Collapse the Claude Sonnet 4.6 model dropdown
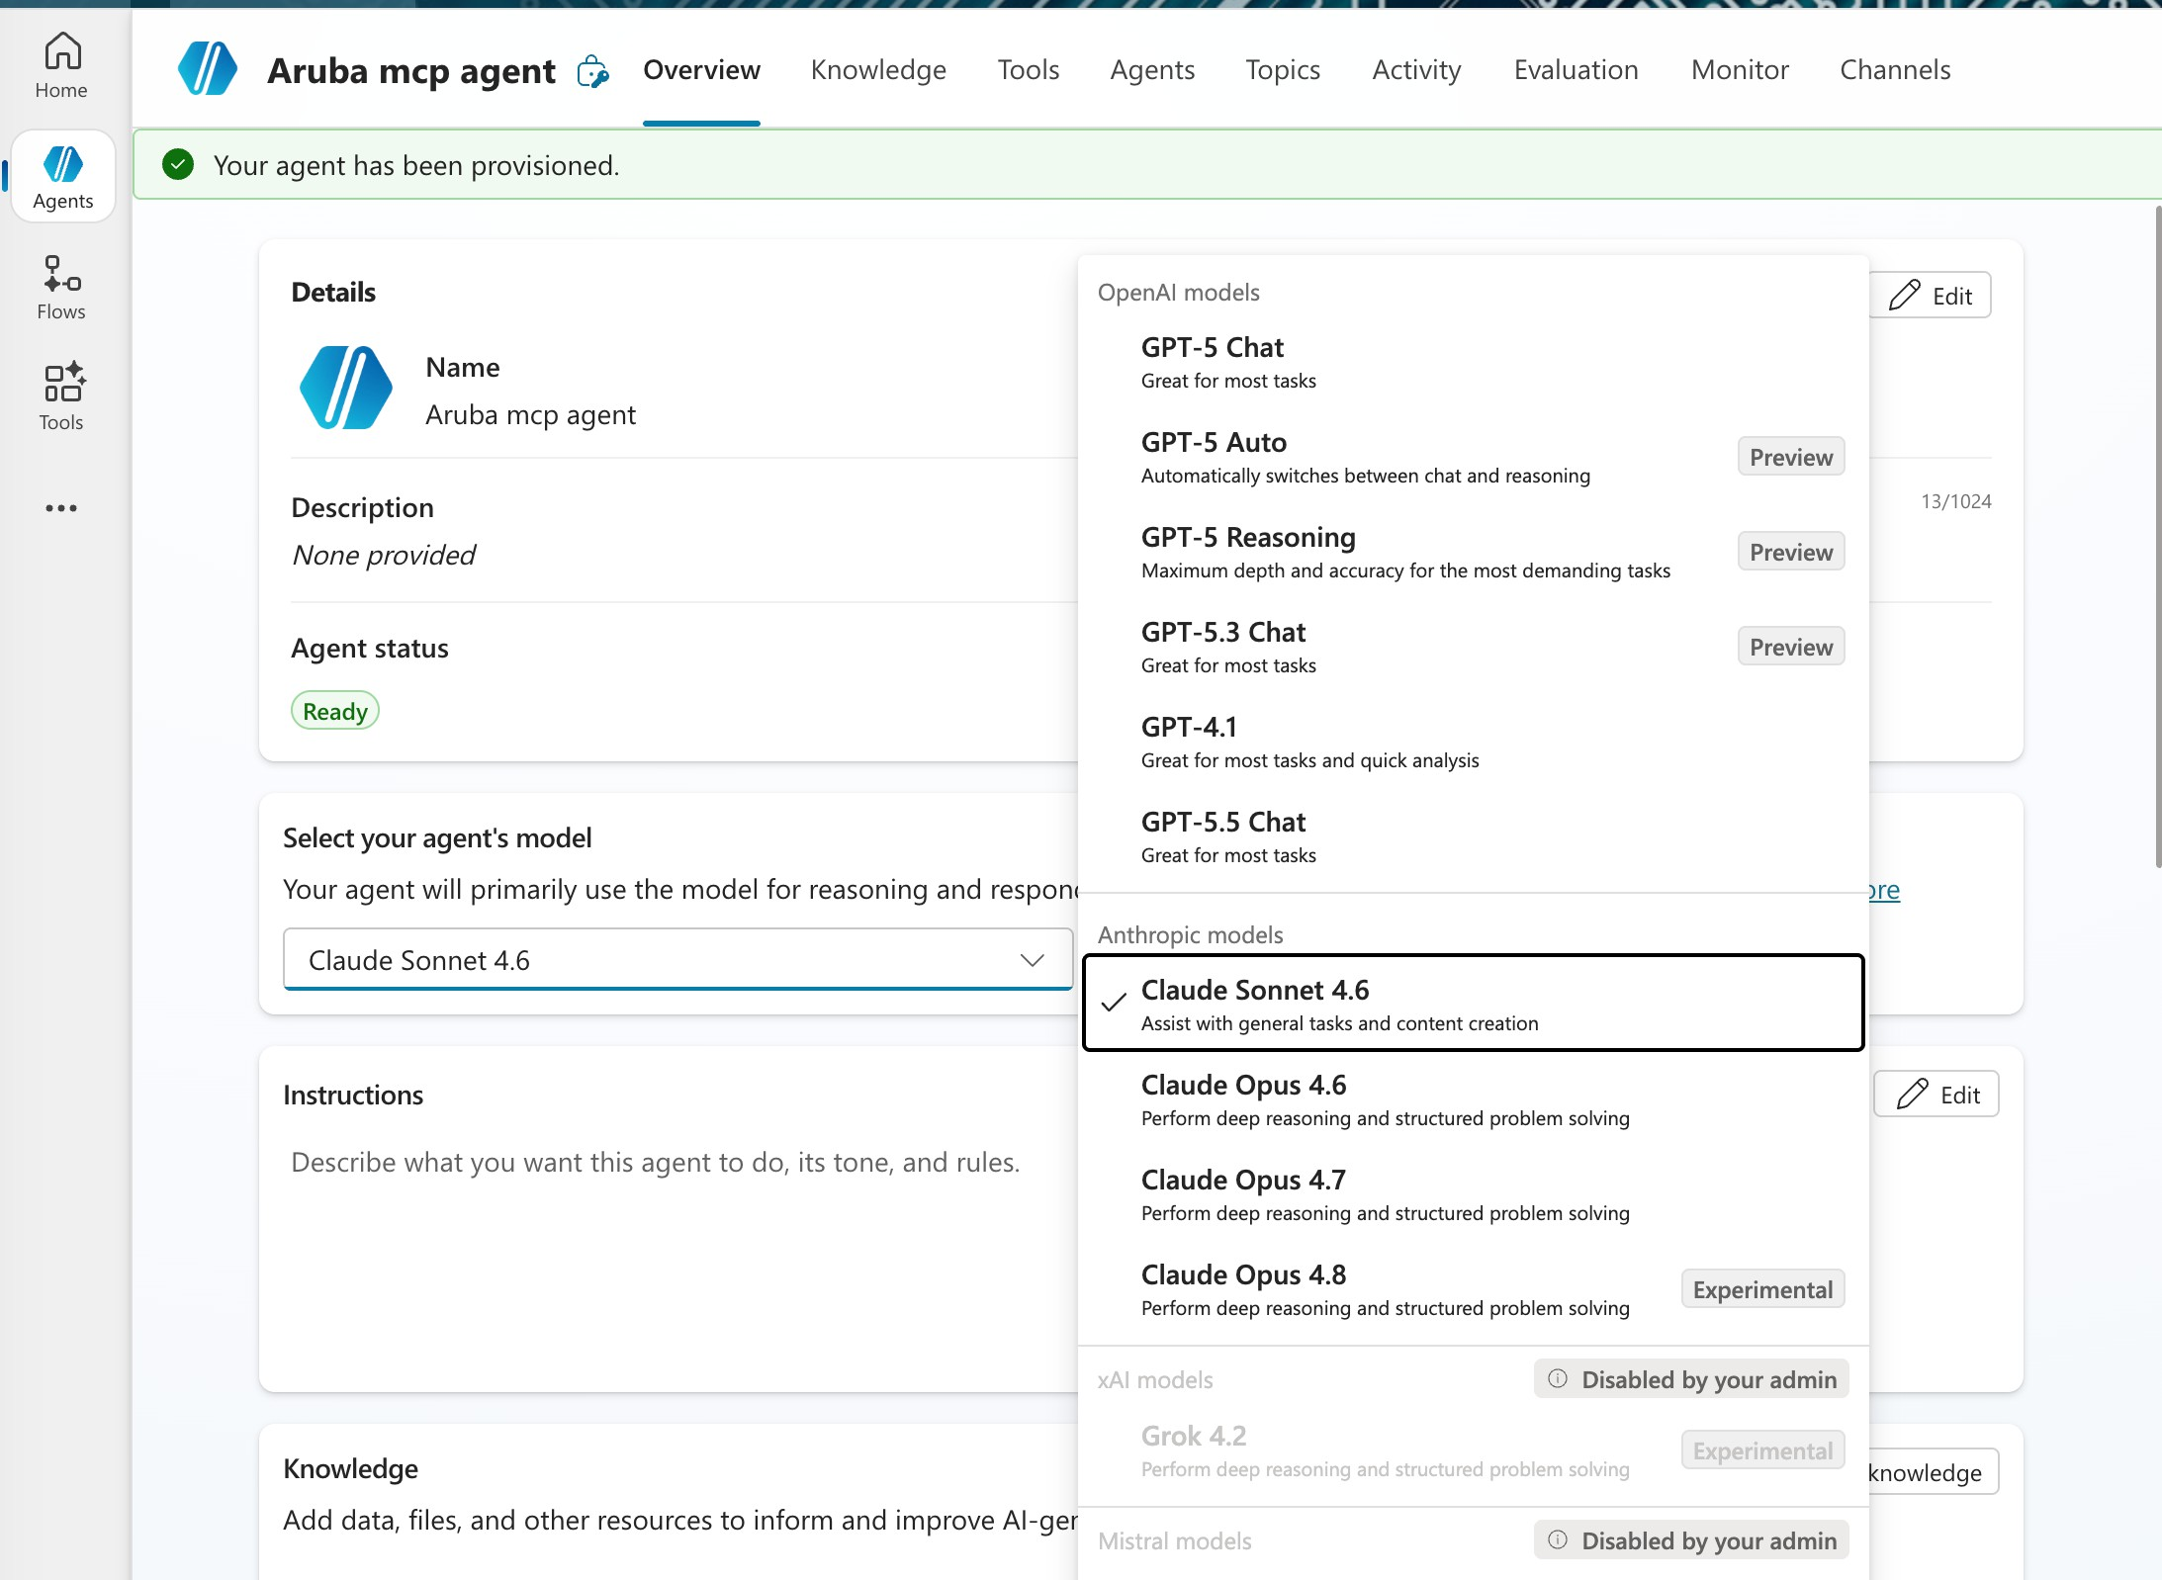 (x=678, y=959)
